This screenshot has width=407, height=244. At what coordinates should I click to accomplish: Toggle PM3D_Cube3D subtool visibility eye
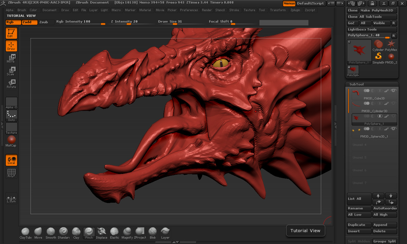pyautogui.click(x=394, y=91)
